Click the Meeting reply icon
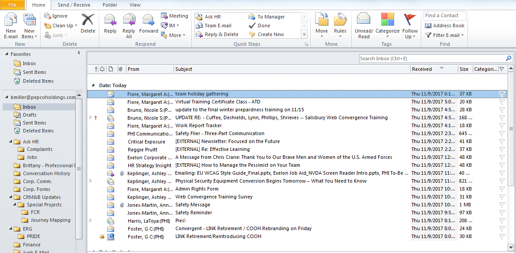This screenshot has width=516, height=253. pyautogui.click(x=164, y=16)
